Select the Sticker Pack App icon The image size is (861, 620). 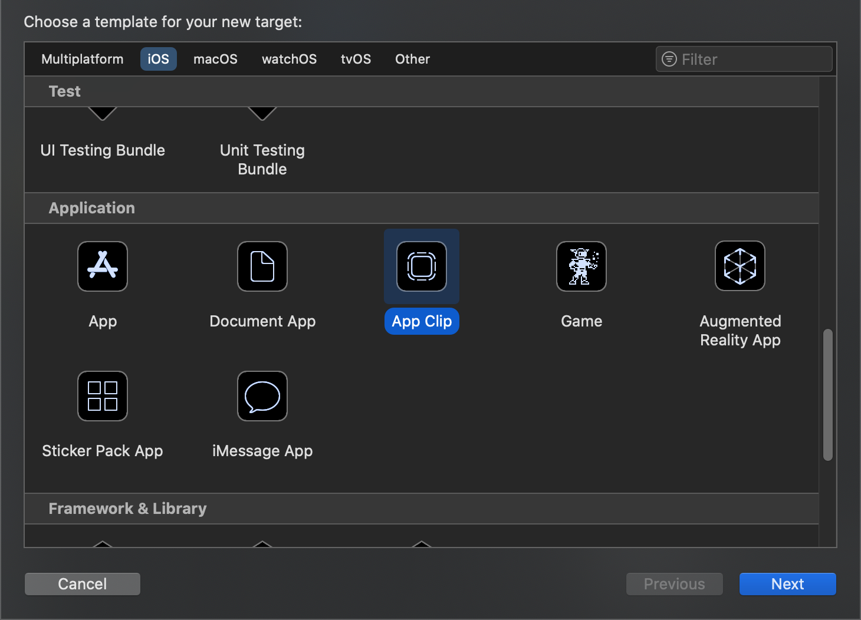tap(103, 396)
